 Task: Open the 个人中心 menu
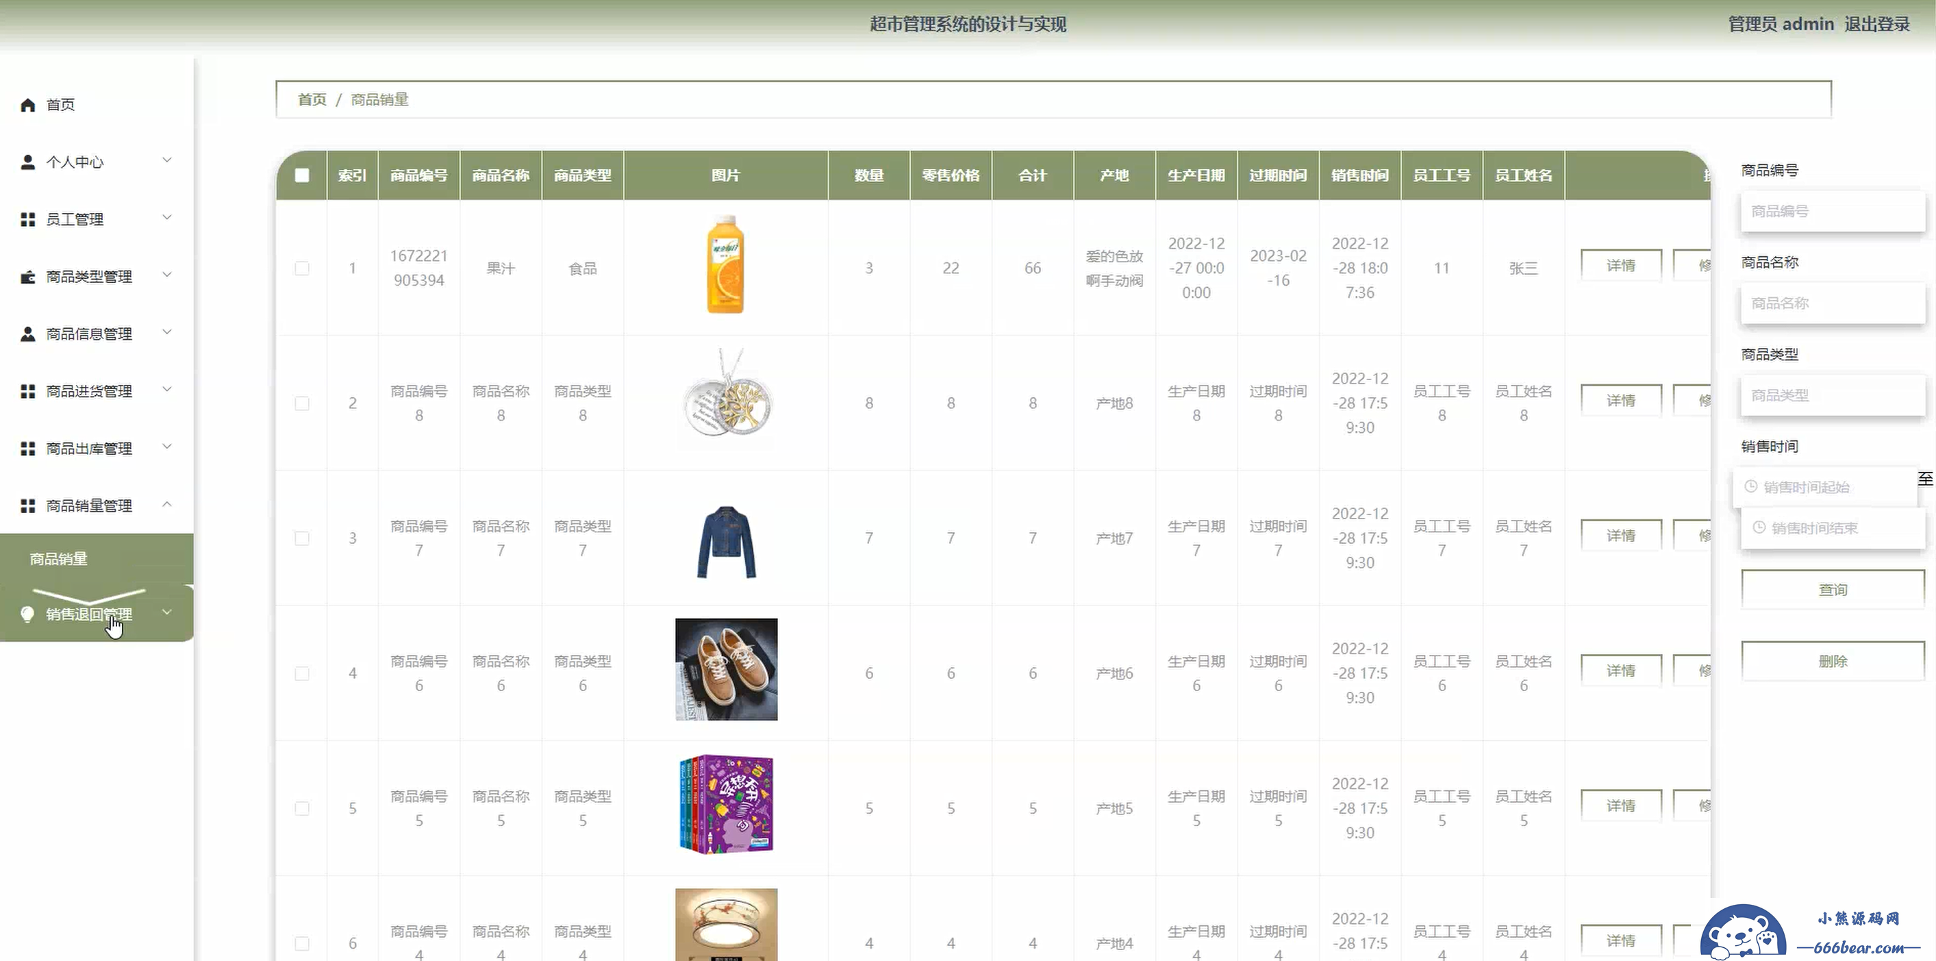96,162
